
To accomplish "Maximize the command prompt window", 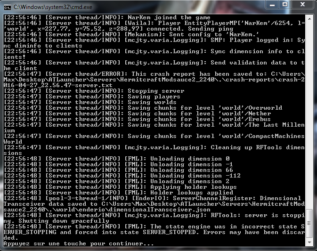I will point(285,4).
